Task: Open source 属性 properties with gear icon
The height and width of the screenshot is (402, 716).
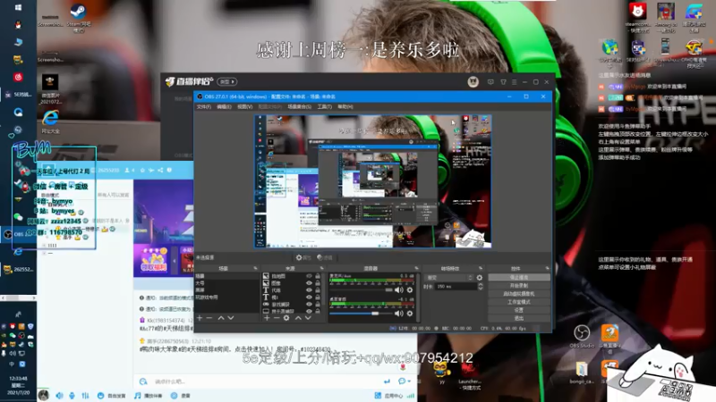Action: click(303, 257)
